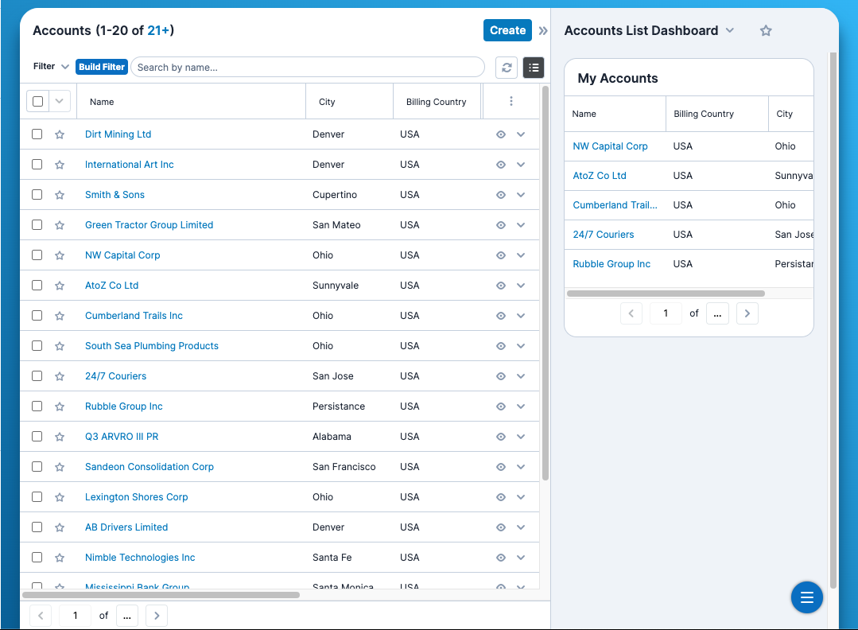Collapse list panel with double chevron icon
The height and width of the screenshot is (630, 858).
point(543,31)
